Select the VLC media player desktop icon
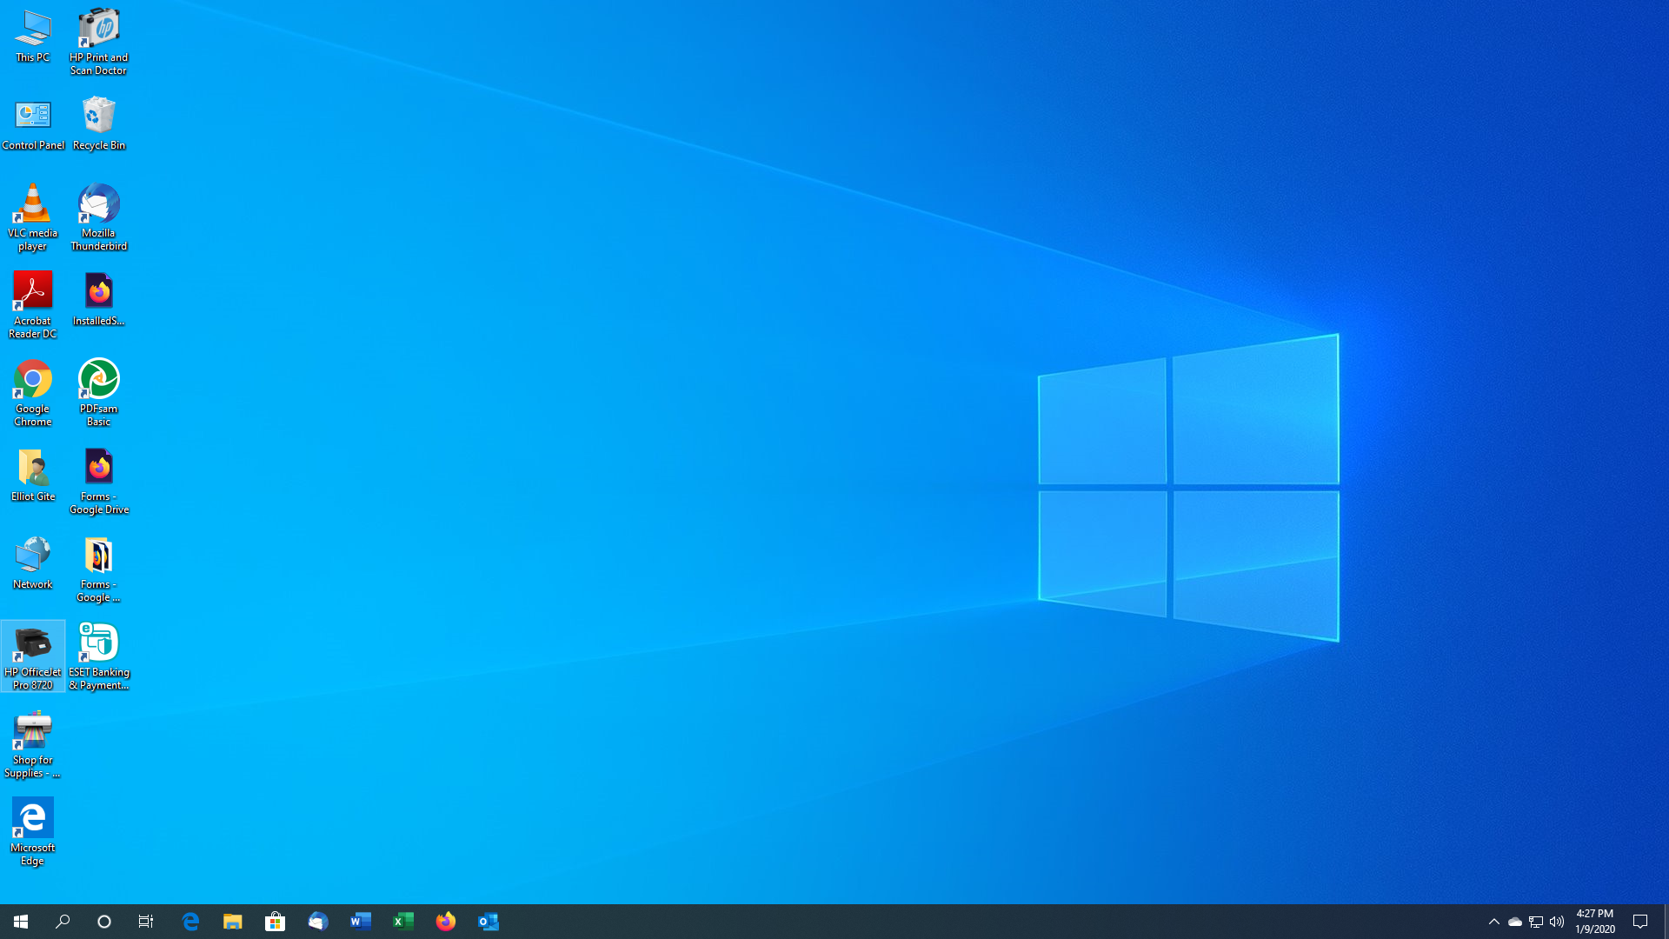1669x939 pixels. (x=32, y=205)
